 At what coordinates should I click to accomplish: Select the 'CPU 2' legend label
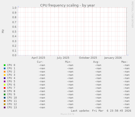click(x=11, y=72)
